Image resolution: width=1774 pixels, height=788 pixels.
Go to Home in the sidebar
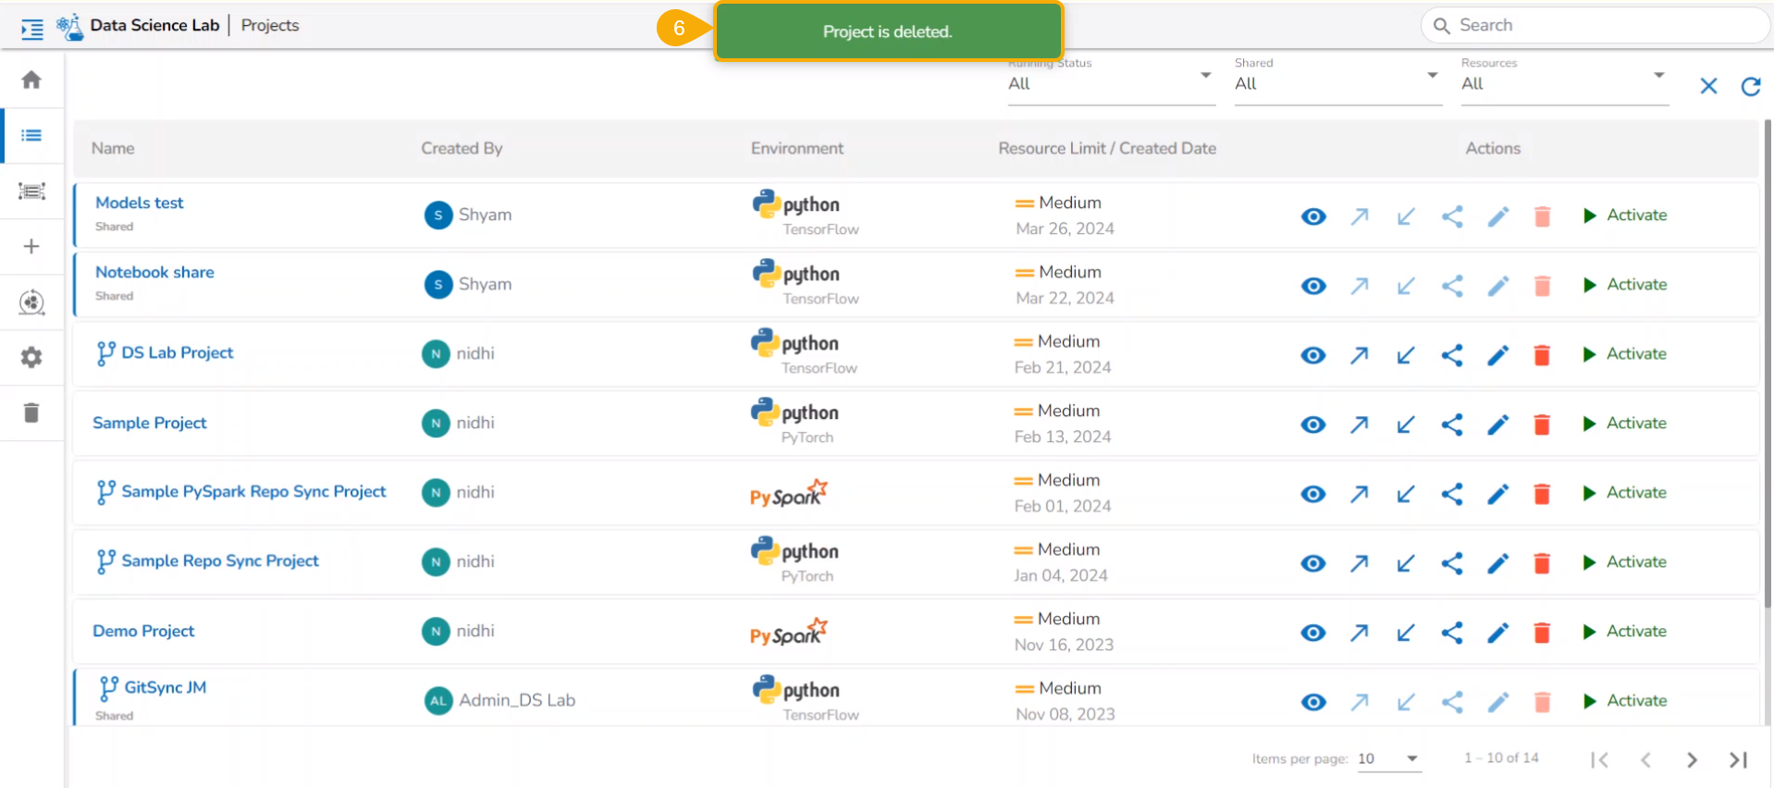coord(31,80)
